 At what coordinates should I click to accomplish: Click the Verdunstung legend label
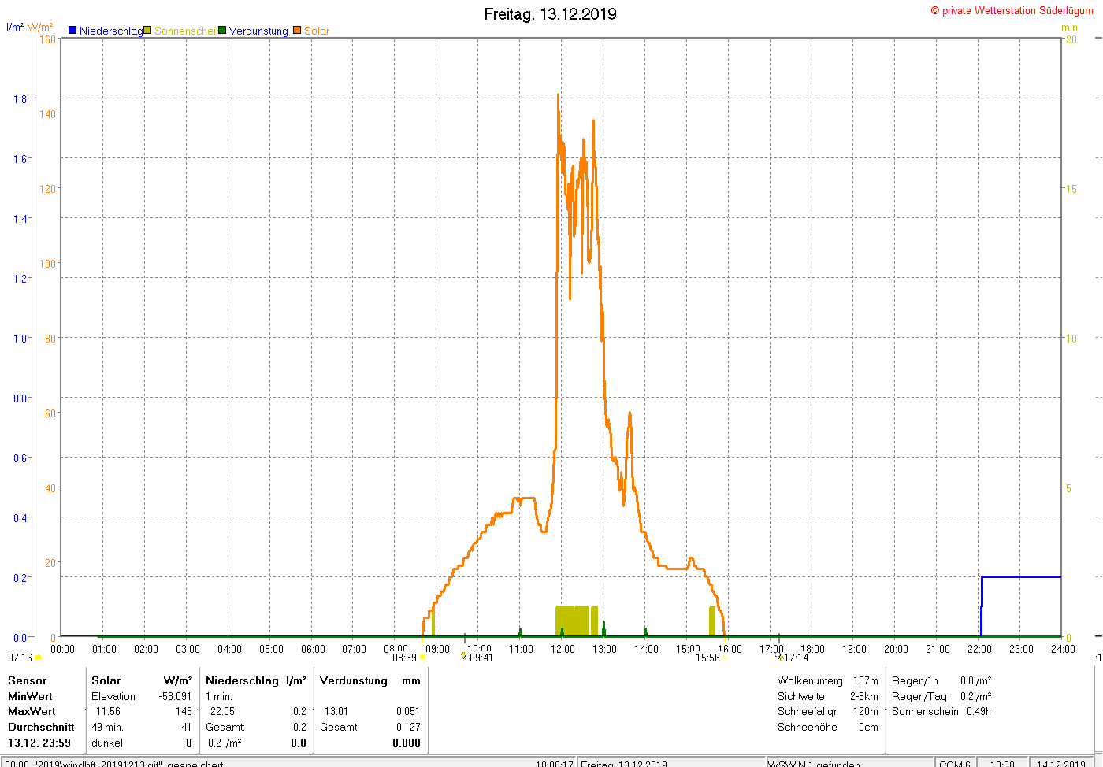point(258,31)
